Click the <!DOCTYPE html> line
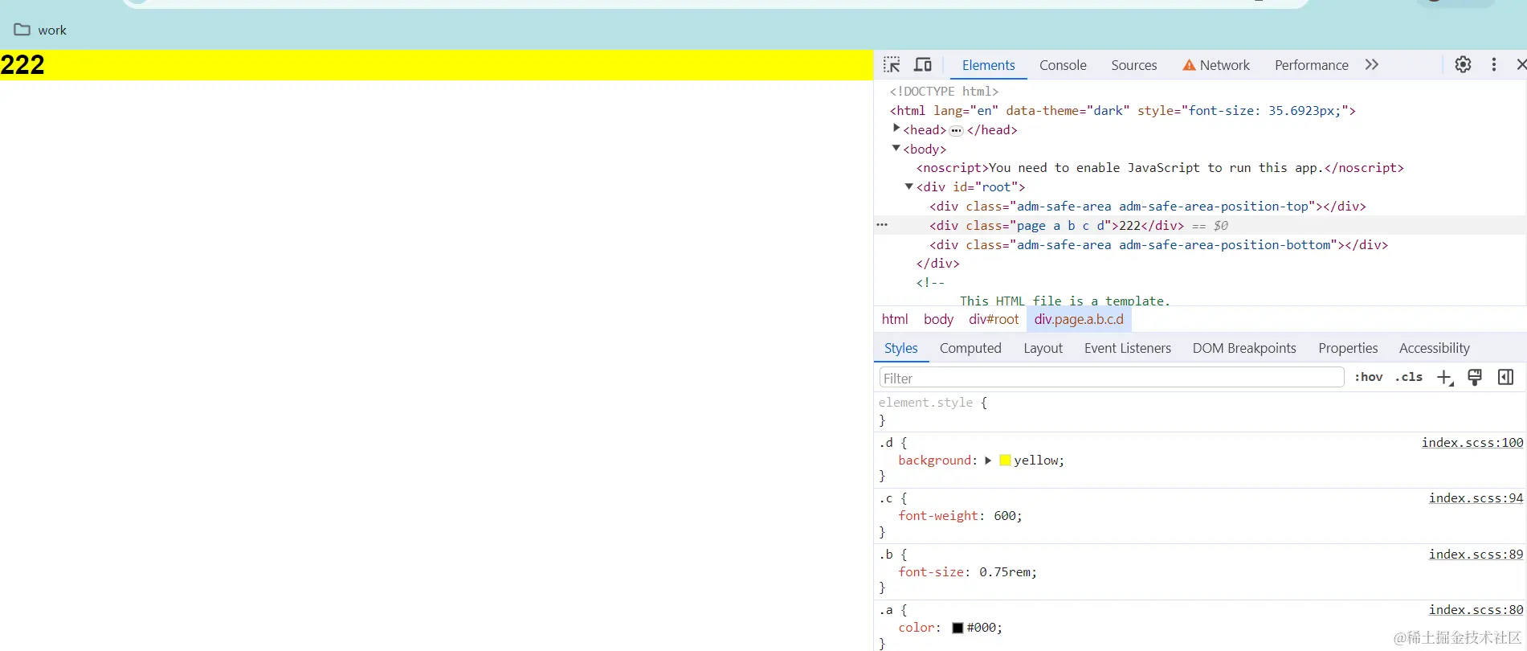Viewport: 1527px width, 651px height. (x=944, y=92)
